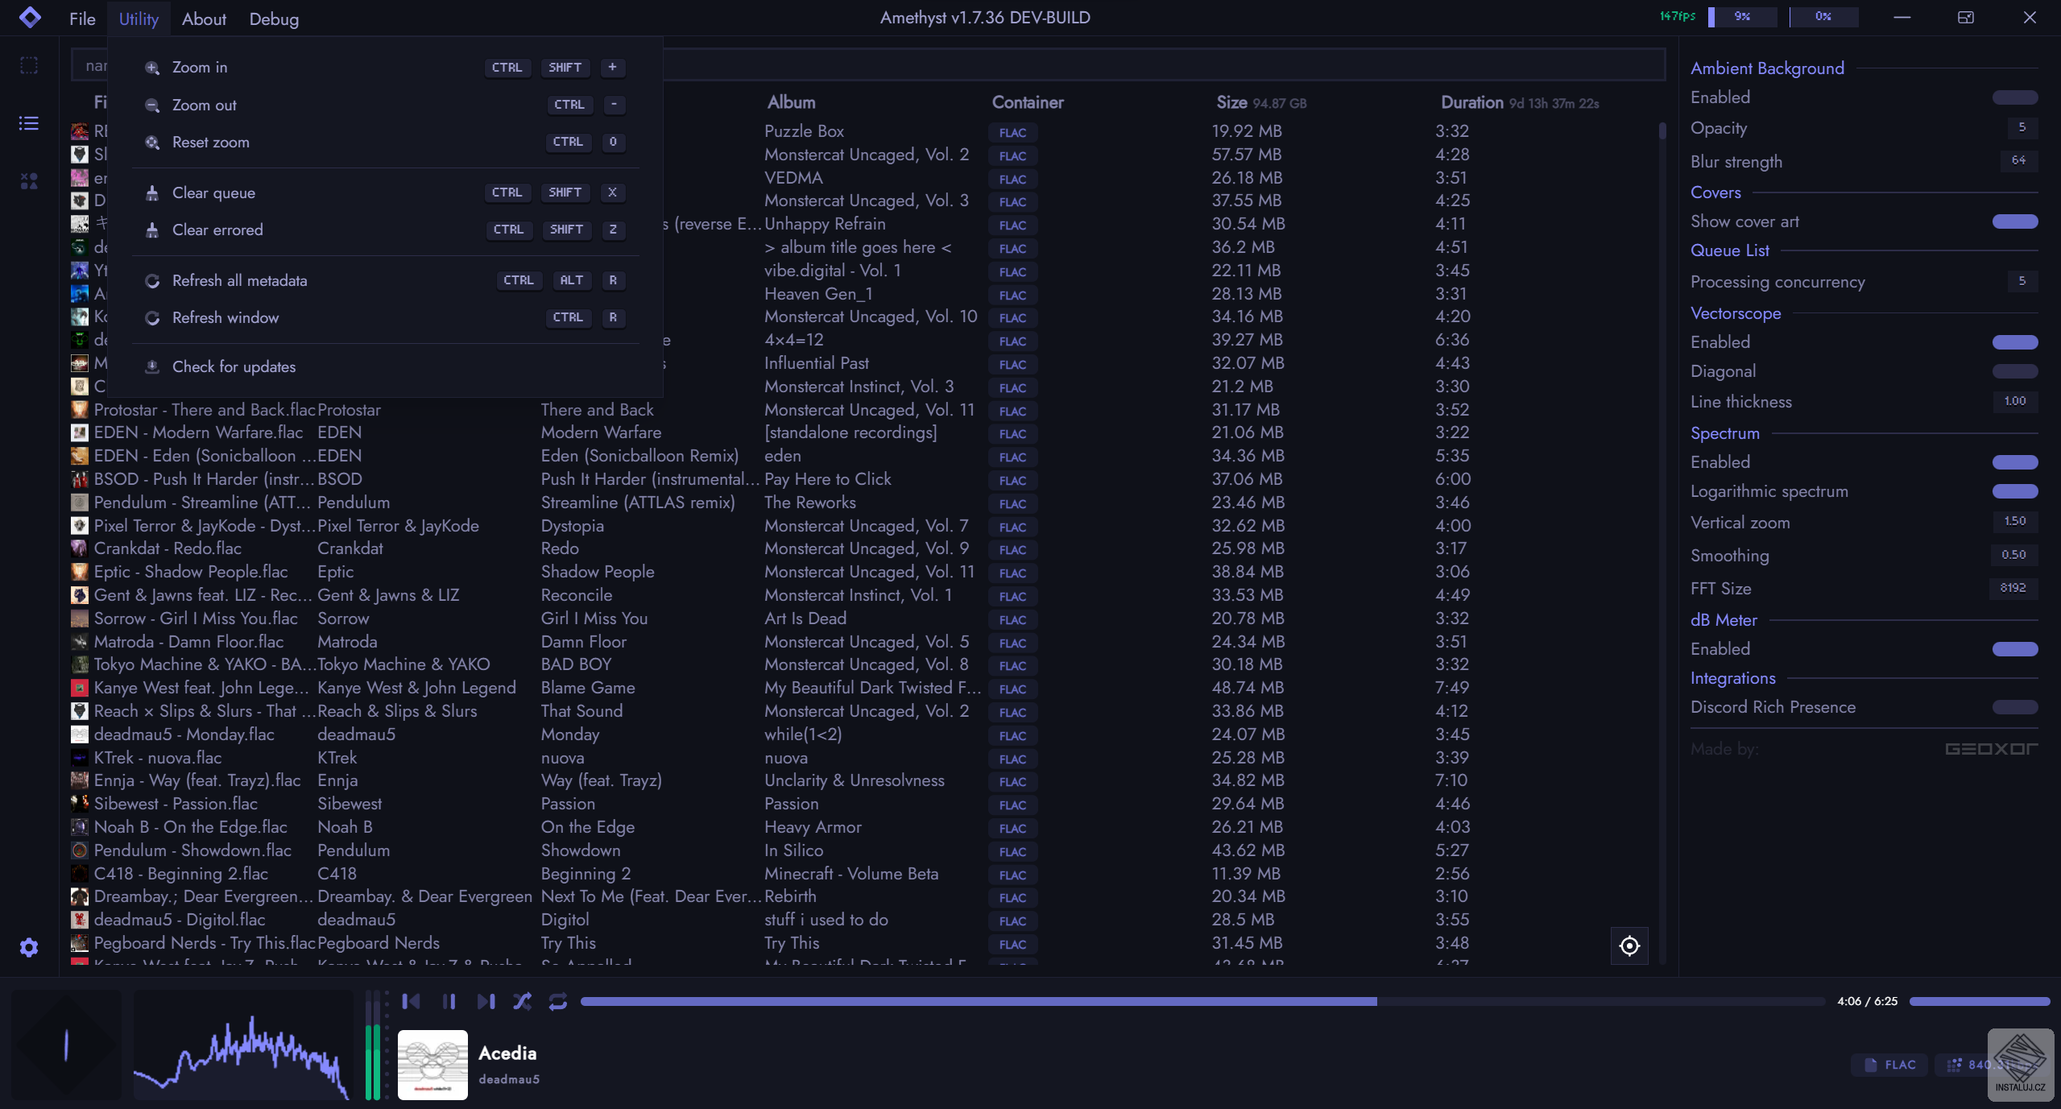2061x1109 pixels.
Task: Go back to the previous track
Action: (411, 1001)
